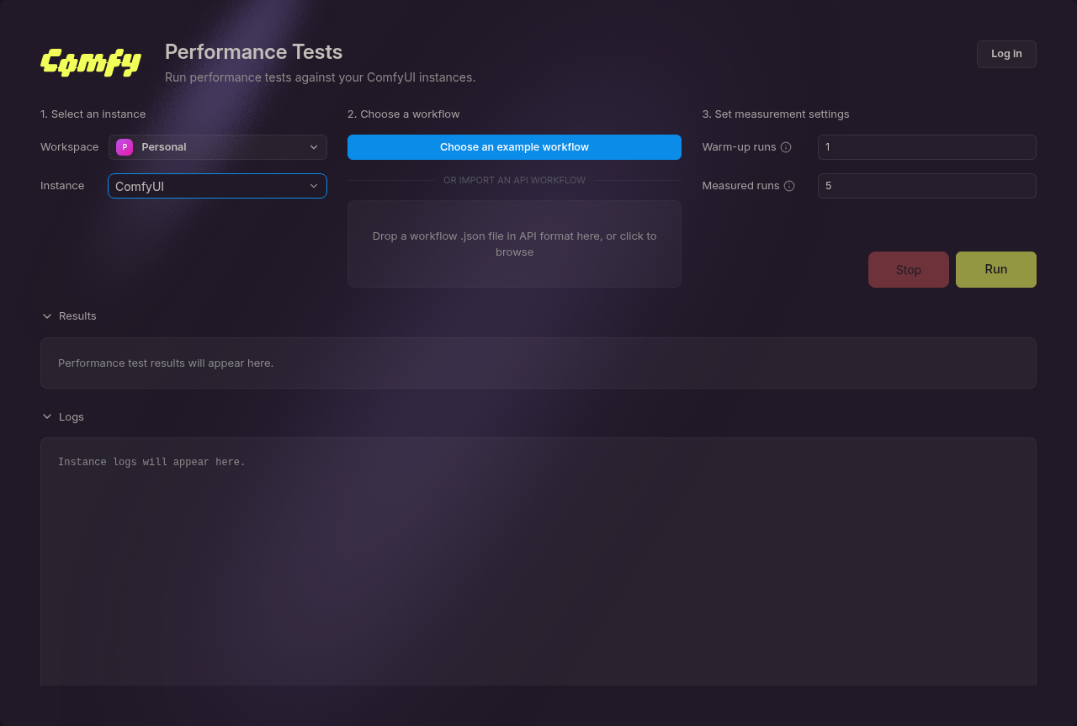Open the Workspace dropdown

[x=218, y=147]
